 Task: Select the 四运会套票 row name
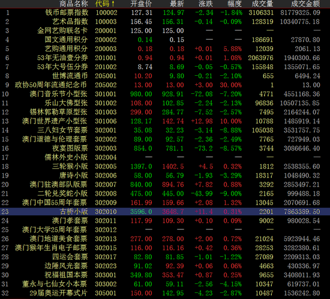click(x=70, y=257)
